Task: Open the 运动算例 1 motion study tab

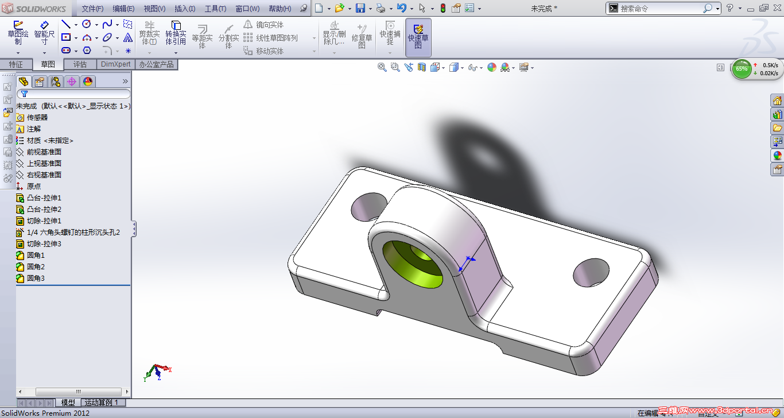Action: tap(101, 402)
